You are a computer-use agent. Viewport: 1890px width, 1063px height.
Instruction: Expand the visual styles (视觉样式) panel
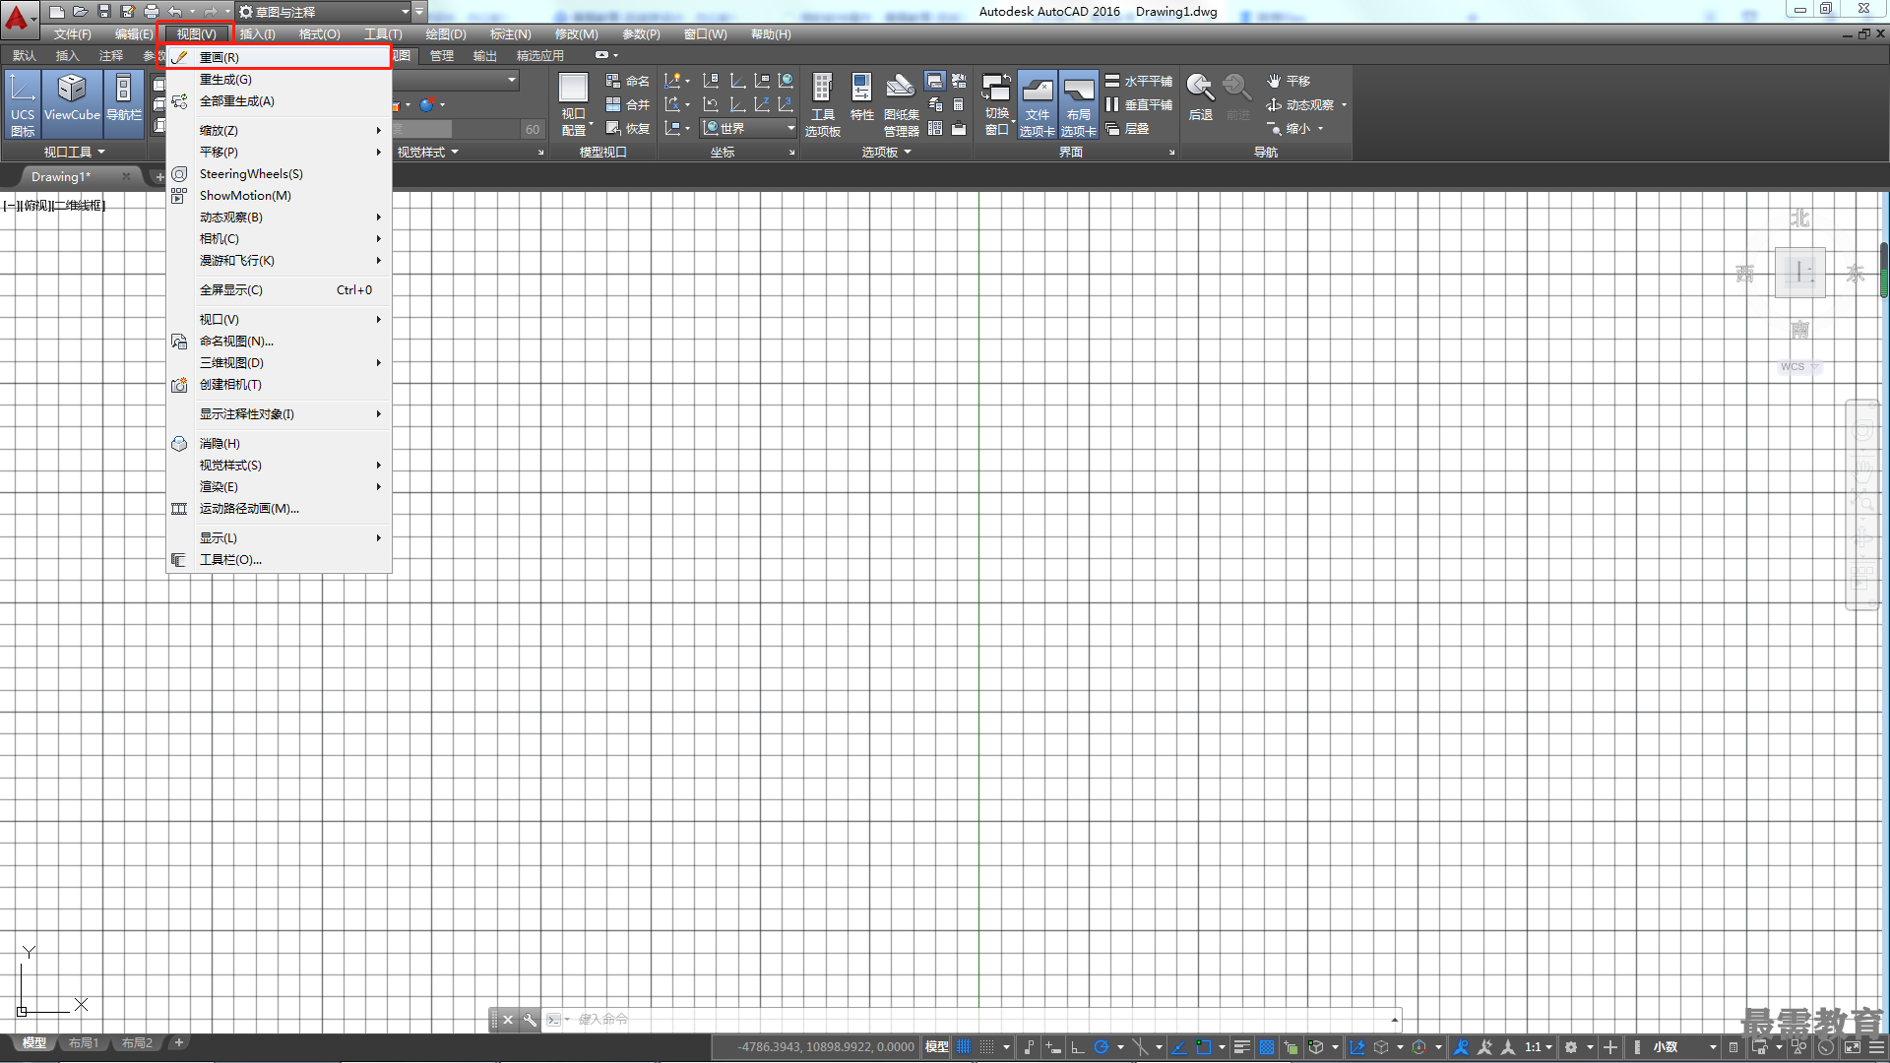pos(428,152)
